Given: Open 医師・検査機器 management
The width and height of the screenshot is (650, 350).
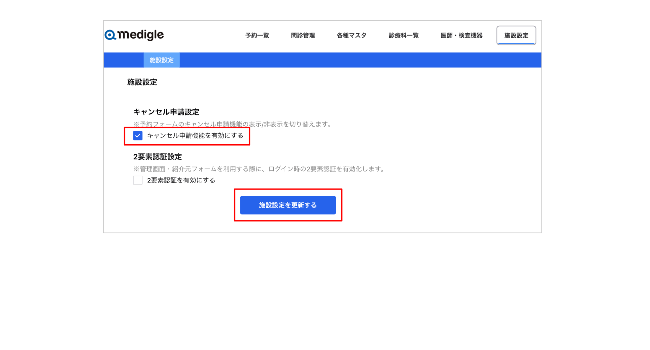Looking at the screenshot, I should [x=461, y=35].
